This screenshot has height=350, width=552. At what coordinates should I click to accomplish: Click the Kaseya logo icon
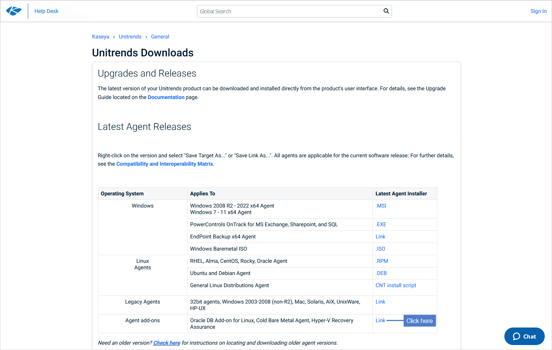[x=14, y=11]
